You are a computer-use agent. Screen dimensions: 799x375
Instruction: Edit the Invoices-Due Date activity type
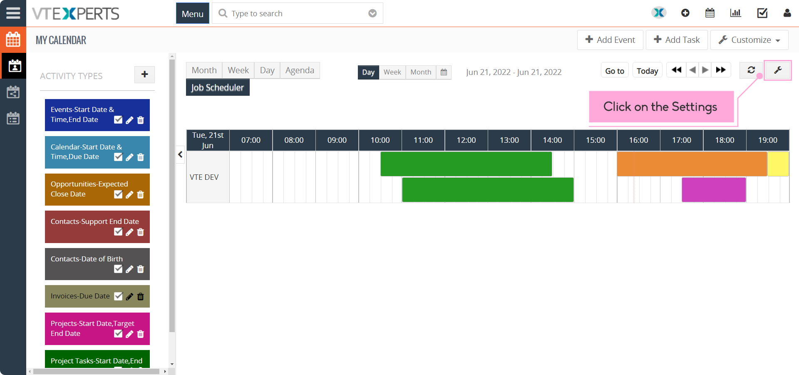[x=129, y=296]
